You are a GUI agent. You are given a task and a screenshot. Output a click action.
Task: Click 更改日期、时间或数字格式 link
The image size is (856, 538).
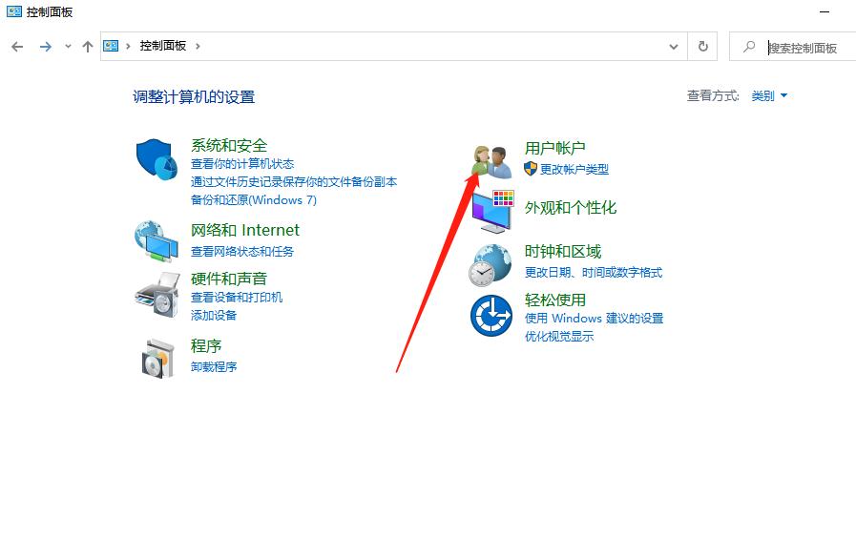594,272
